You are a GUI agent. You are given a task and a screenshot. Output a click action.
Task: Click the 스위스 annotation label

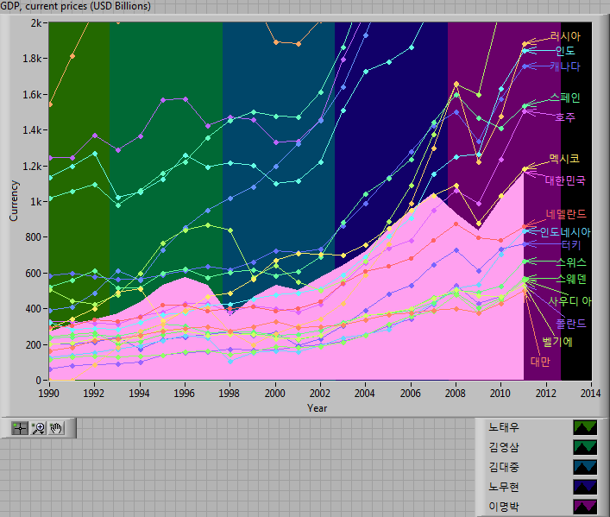(x=570, y=262)
